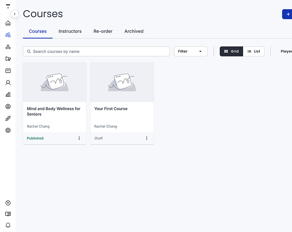Open the open-book documentation icon

[8, 214]
